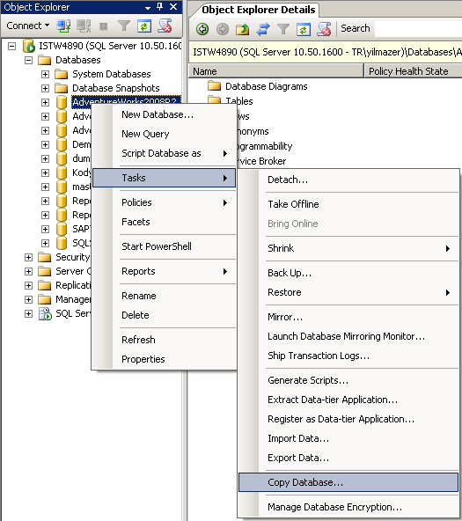
Task: Click the Auto Hide pin icon
Action: tap(160, 6)
